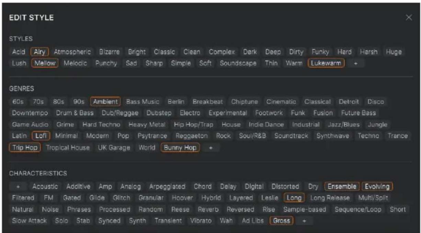Select the Funky style tag
This screenshot has height=233, width=421.
pyautogui.click(x=320, y=52)
